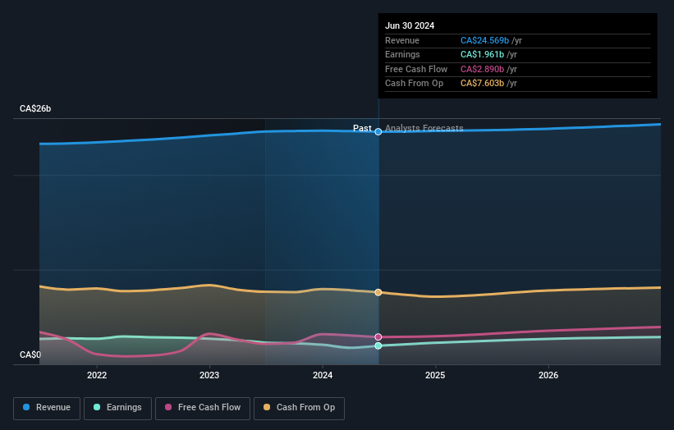
Task: Click the CA$24.569b revenue value
Action: click(485, 40)
